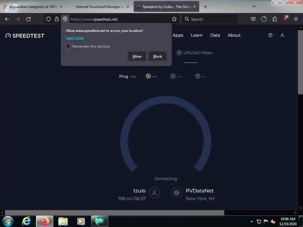Close the Internet Download Manager tab
Viewport: 303px width, 227px height.
128,7
